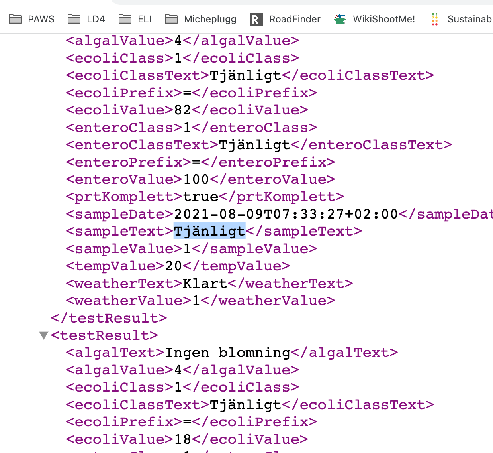
Task: Open the ELI bookmark folder
Action: 135,19
